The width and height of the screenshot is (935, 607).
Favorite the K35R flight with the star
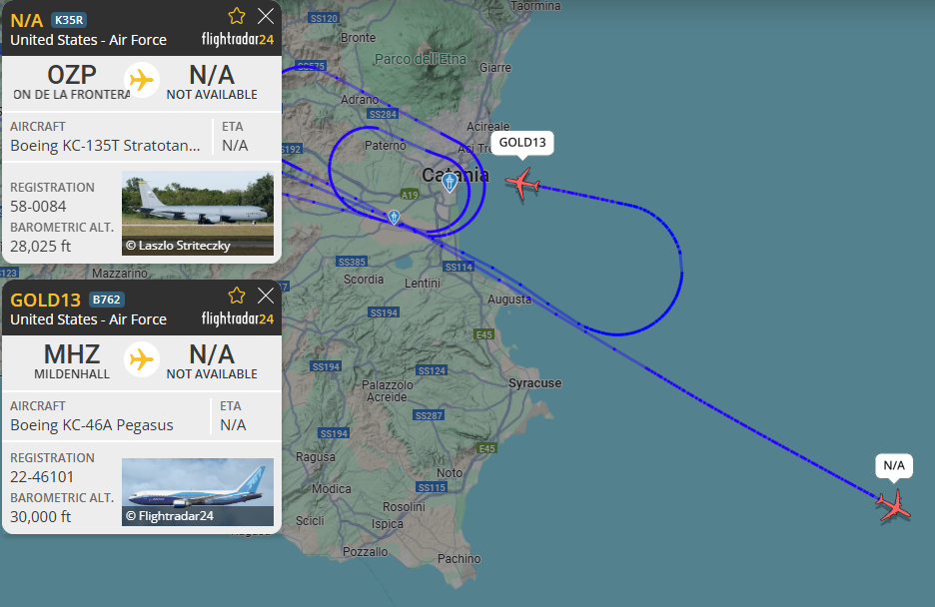coord(237,16)
